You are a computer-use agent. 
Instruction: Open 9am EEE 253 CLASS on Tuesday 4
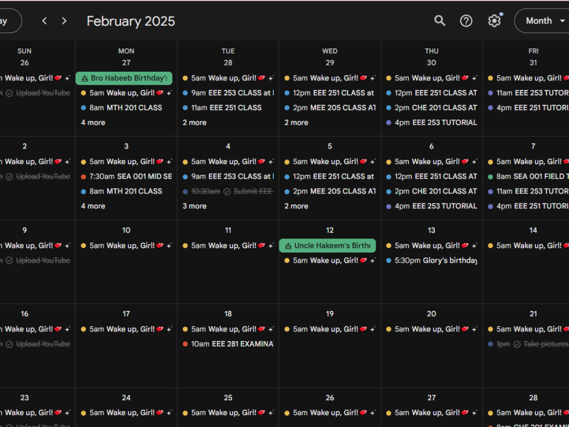pyautogui.click(x=227, y=176)
